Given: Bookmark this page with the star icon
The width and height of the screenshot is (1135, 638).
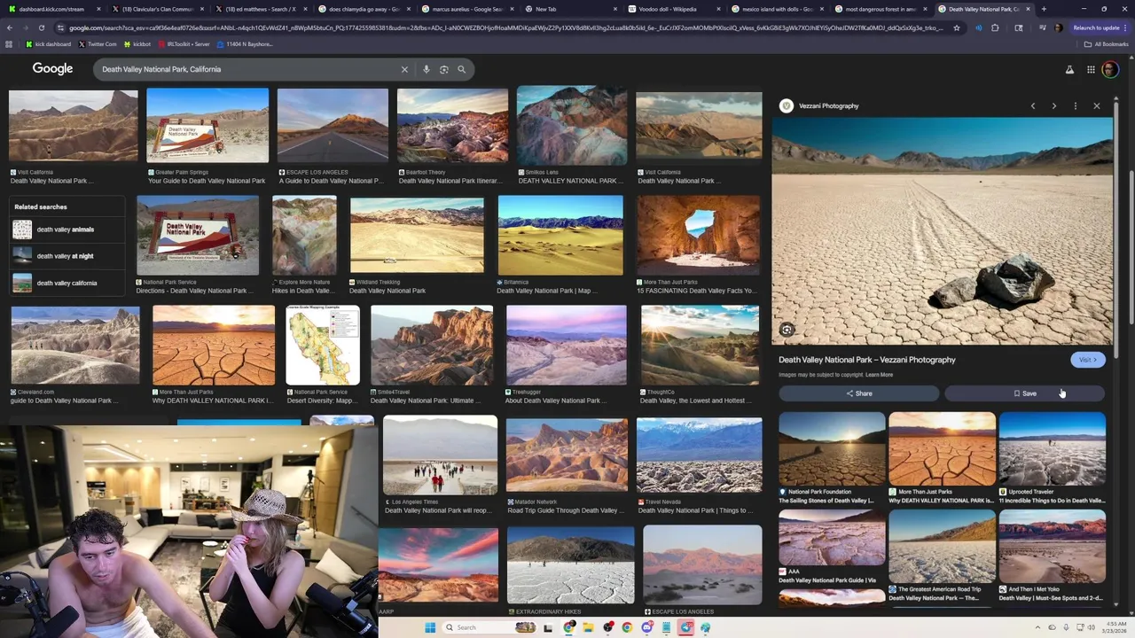Looking at the screenshot, I should pos(956,27).
